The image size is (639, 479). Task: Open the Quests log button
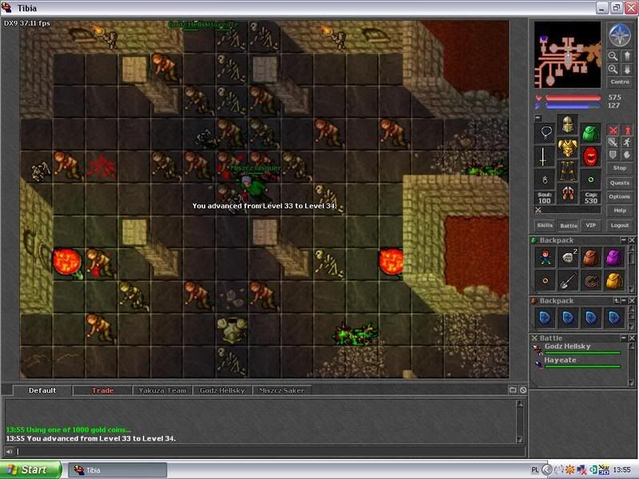coord(620,183)
